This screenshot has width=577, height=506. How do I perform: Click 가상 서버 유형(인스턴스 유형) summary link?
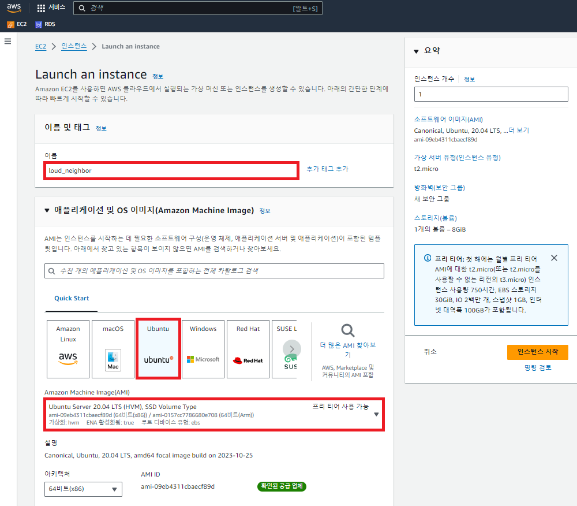click(457, 158)
